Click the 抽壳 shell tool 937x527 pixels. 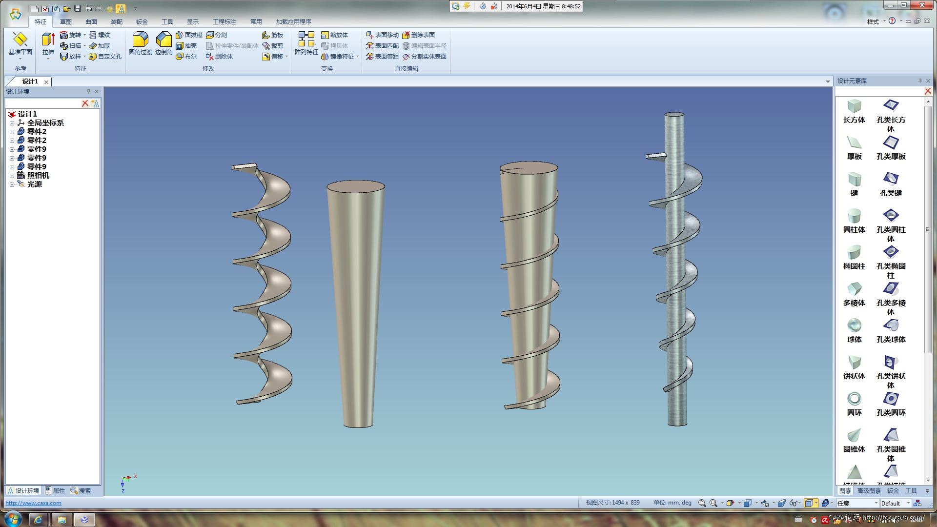click(186, 46)
